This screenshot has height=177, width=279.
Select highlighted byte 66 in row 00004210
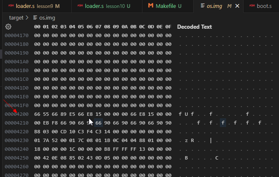(x=98, y=123)
